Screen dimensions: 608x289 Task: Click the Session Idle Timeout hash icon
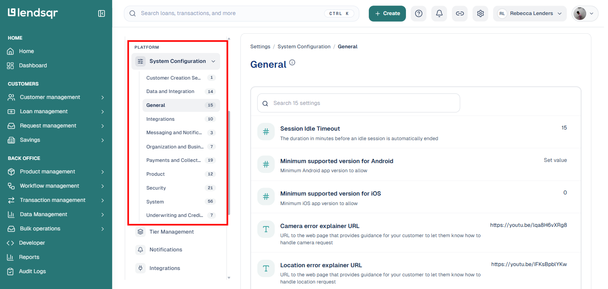coord(266,132)
